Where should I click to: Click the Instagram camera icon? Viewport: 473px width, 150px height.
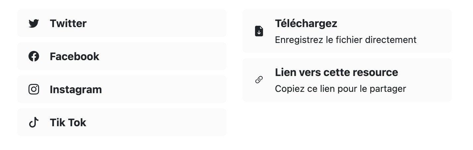[34, 90]
